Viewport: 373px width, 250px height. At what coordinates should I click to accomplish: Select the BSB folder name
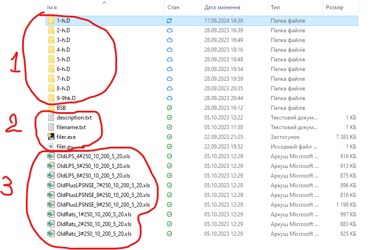[x=61, y=108]
